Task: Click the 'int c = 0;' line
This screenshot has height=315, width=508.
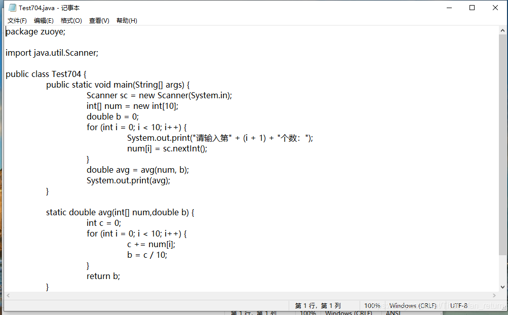Action: pos(104,223)
